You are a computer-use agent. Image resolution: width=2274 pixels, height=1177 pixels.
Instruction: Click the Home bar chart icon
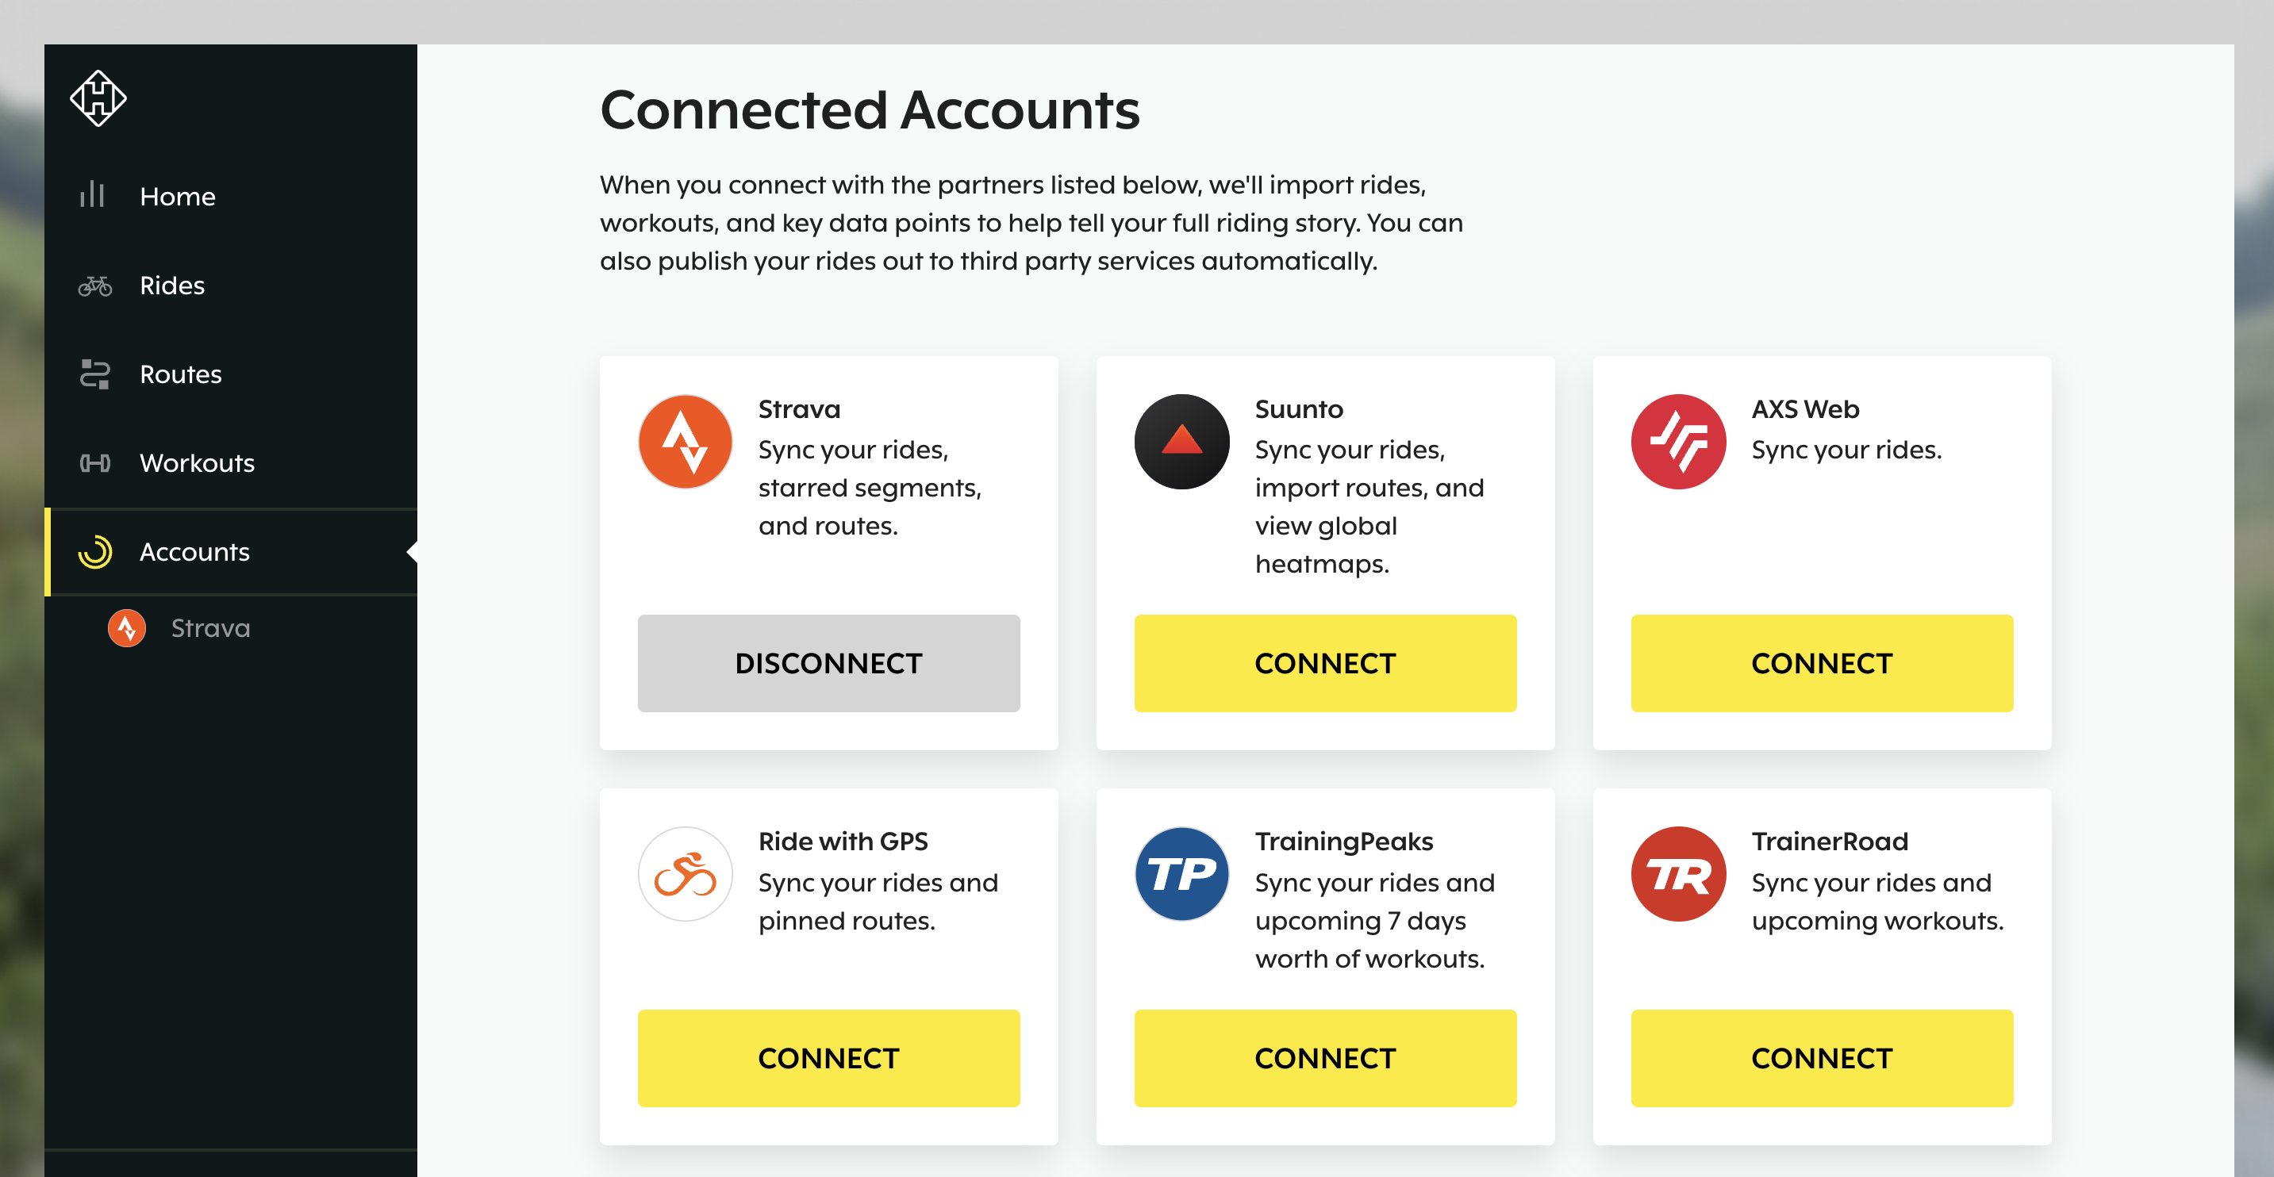click(93, 195)
